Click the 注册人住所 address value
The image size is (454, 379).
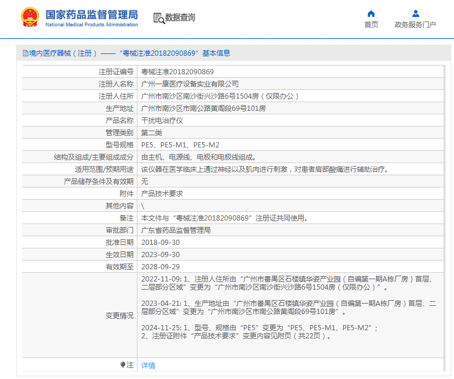220,96
